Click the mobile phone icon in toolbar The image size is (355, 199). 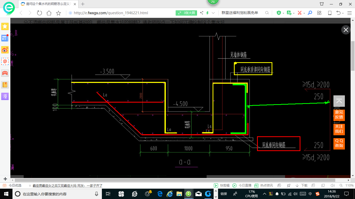coord(330,13)
